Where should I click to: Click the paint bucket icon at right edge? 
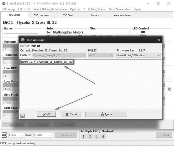169,89
